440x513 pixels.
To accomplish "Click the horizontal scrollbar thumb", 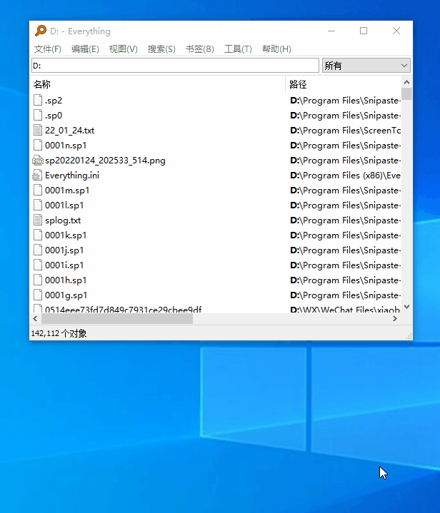I will click(x=117, y=319).
